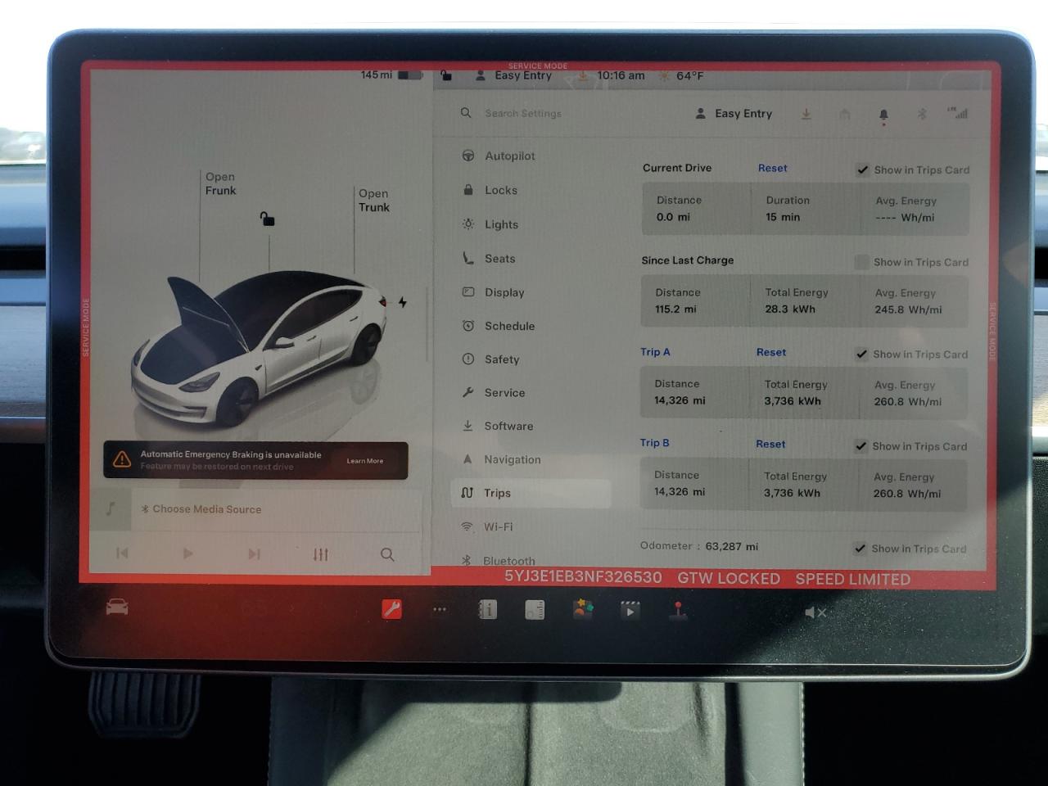Open Choose Media Source selector
Image resolution: width=1048 pixels, height=786 pixels.
pos(206,509)
